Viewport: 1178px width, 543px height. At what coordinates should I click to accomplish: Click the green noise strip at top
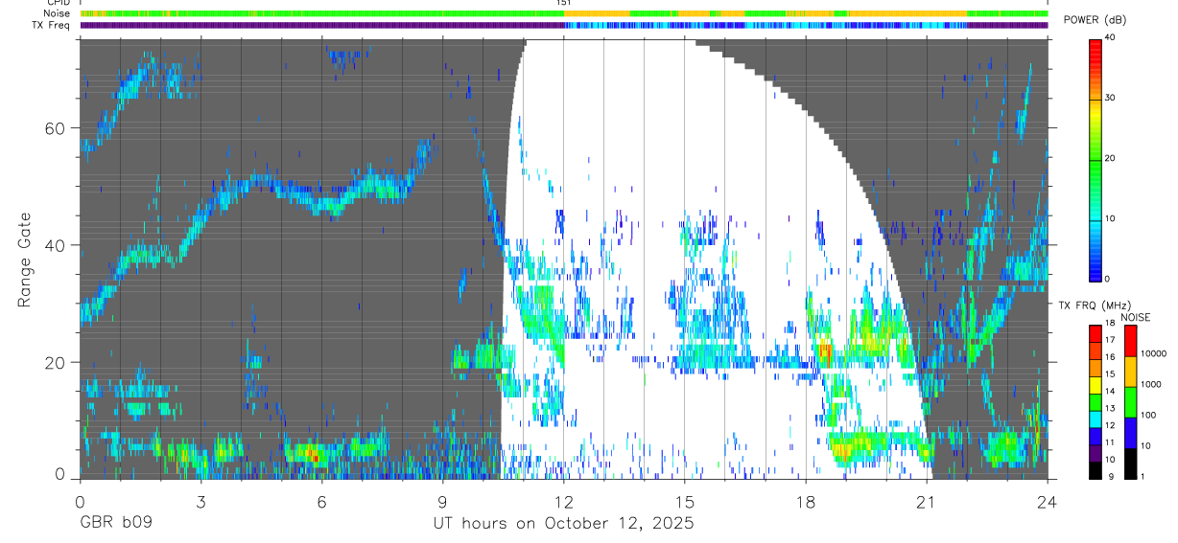click(563, 13)
